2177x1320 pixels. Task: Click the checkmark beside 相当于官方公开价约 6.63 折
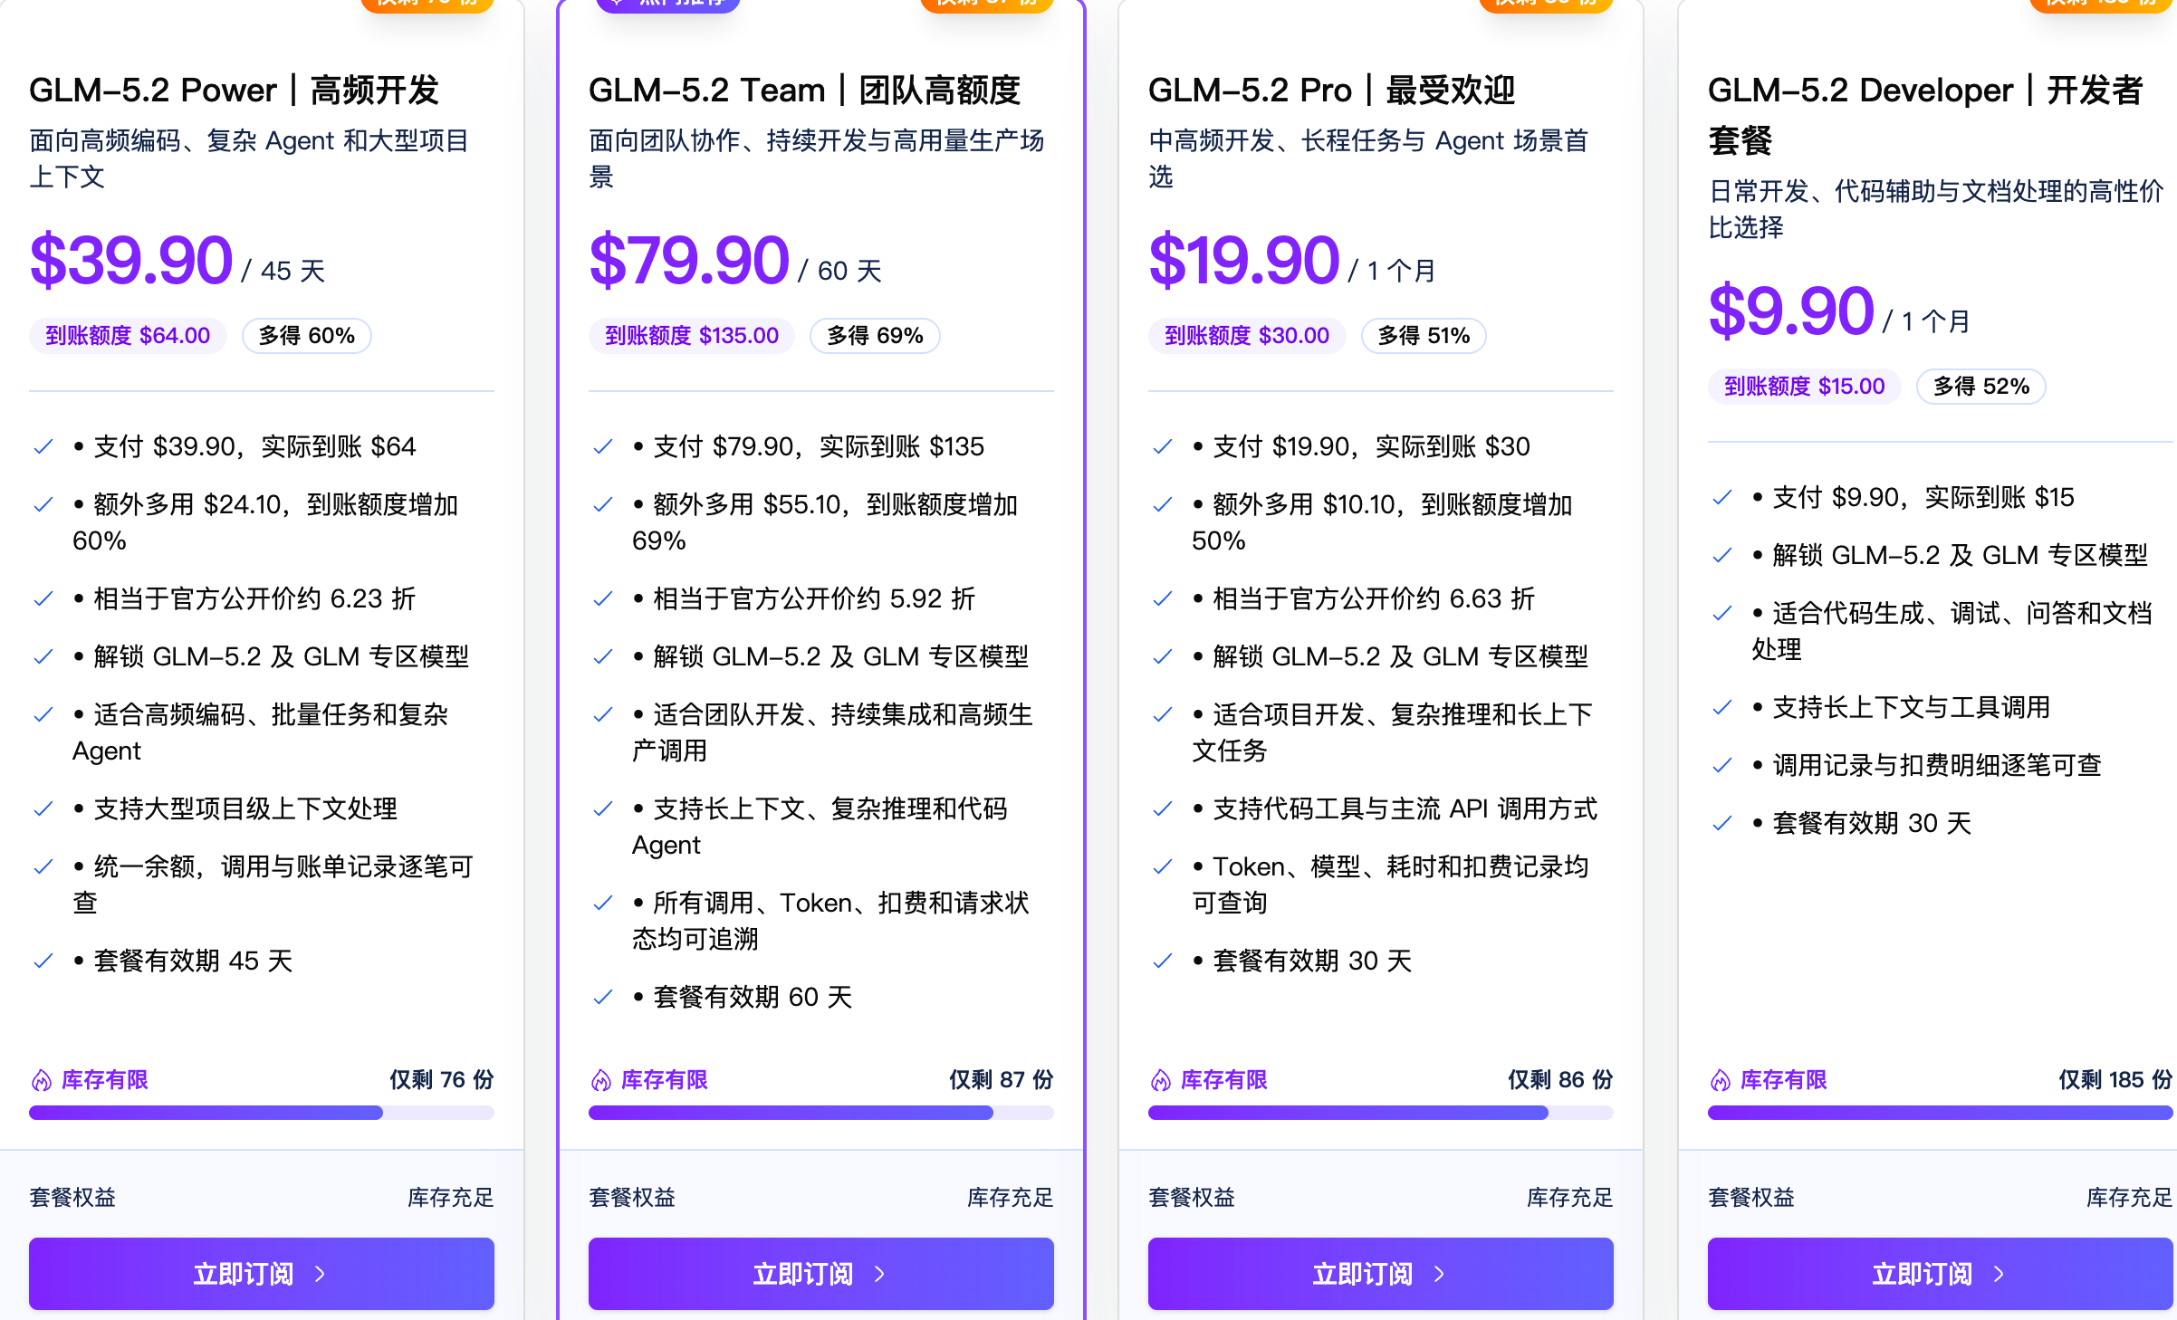(x=1162, y=598)
